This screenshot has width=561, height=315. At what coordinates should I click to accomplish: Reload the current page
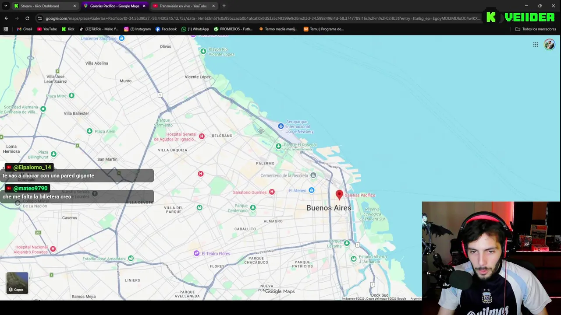point(27,18)
